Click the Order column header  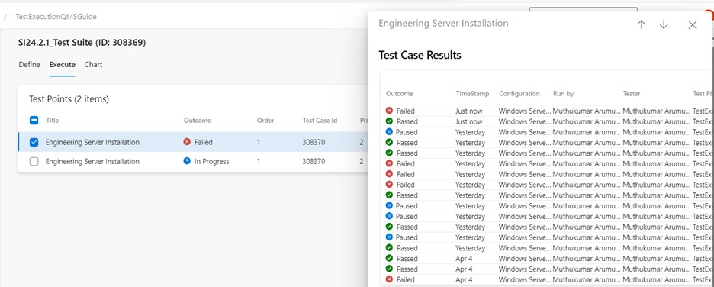click(x=265, y=121)
